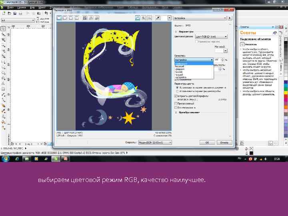Click the Internet Explorer taskbar icon
This screenshot has width=288, height=216.
click(17, 159)
